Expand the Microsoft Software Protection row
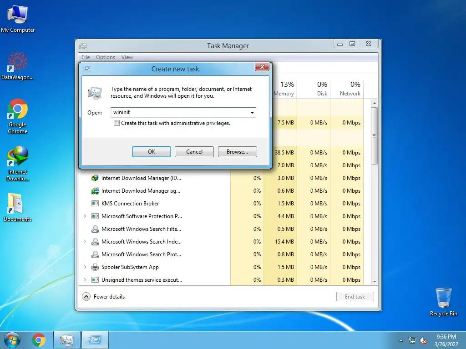Viewport: 466px width, 349px height. click(x=85, y=216)
